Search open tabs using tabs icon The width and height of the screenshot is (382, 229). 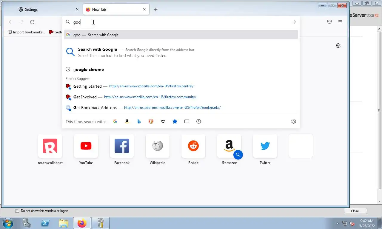[187, 121]
